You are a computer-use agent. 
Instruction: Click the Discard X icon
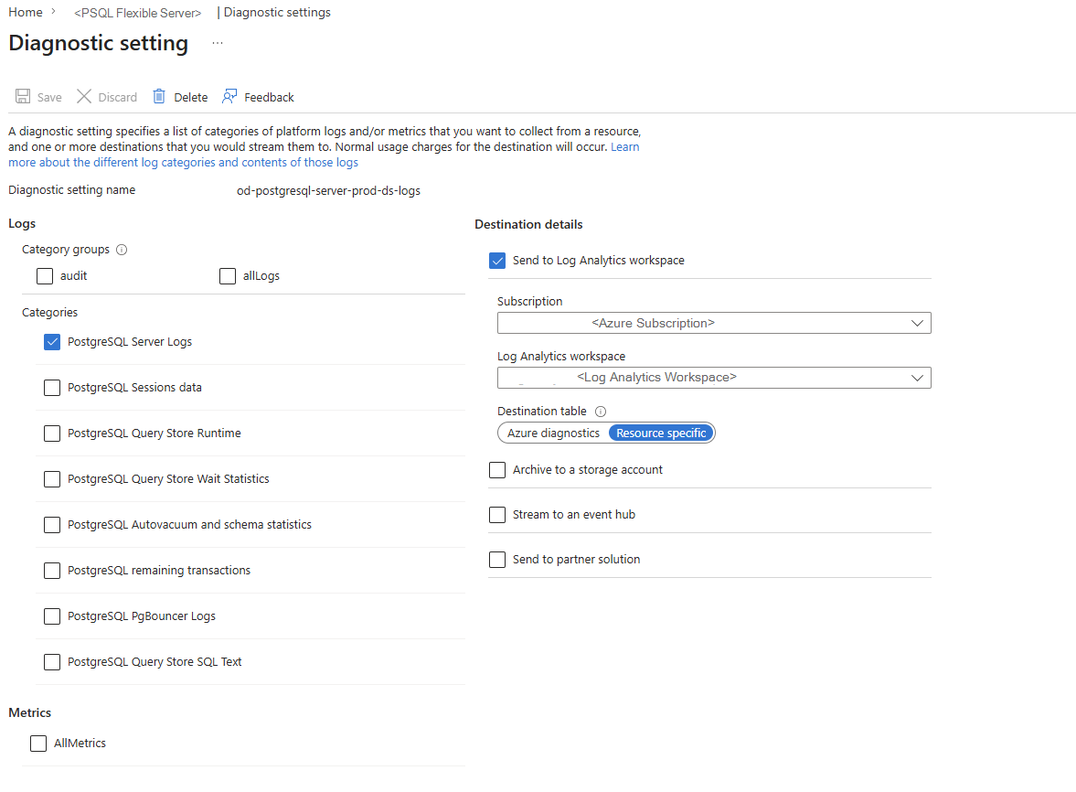[84, 96]
